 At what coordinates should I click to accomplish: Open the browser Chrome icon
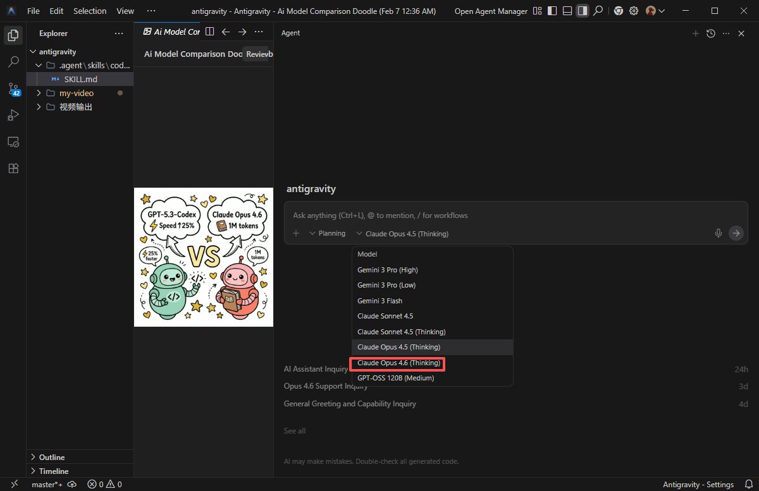pyautogui.click(x=619, y=11)
